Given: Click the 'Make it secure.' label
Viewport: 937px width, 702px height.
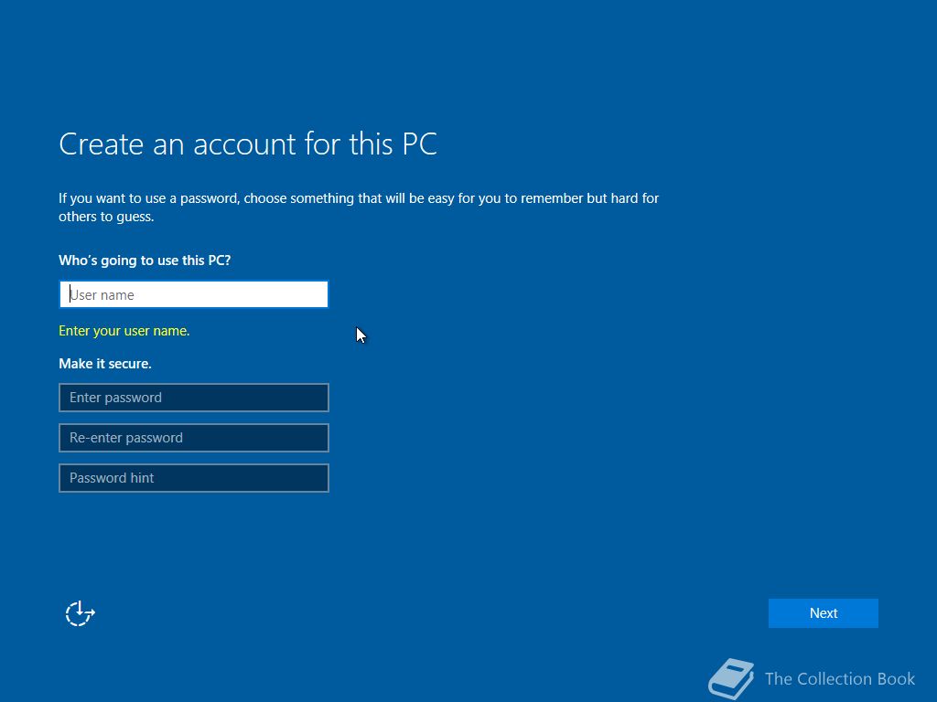Looking at the screenshot, I should (x=105, y=364).
